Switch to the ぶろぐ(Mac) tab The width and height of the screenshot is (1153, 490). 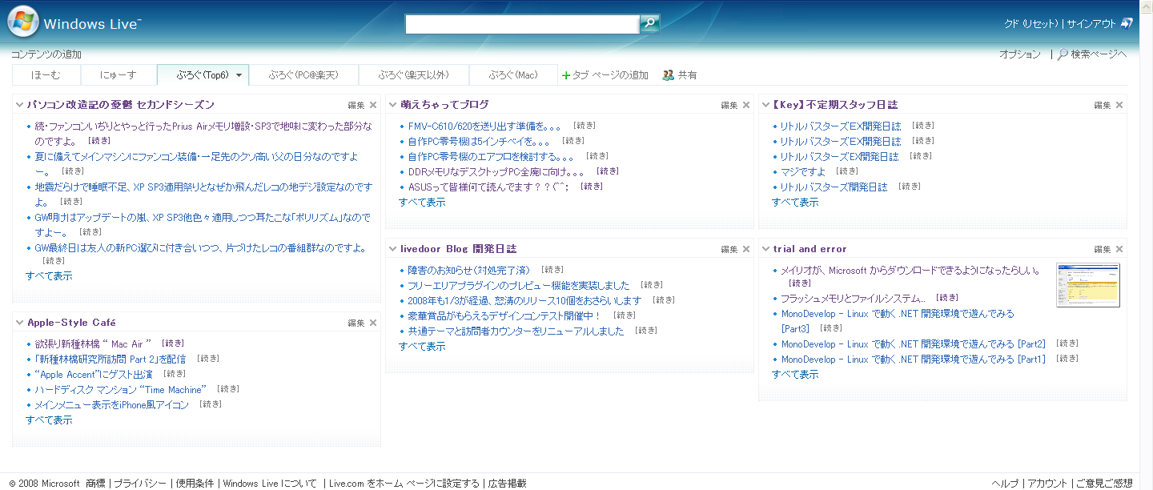(x=513, y=75)
